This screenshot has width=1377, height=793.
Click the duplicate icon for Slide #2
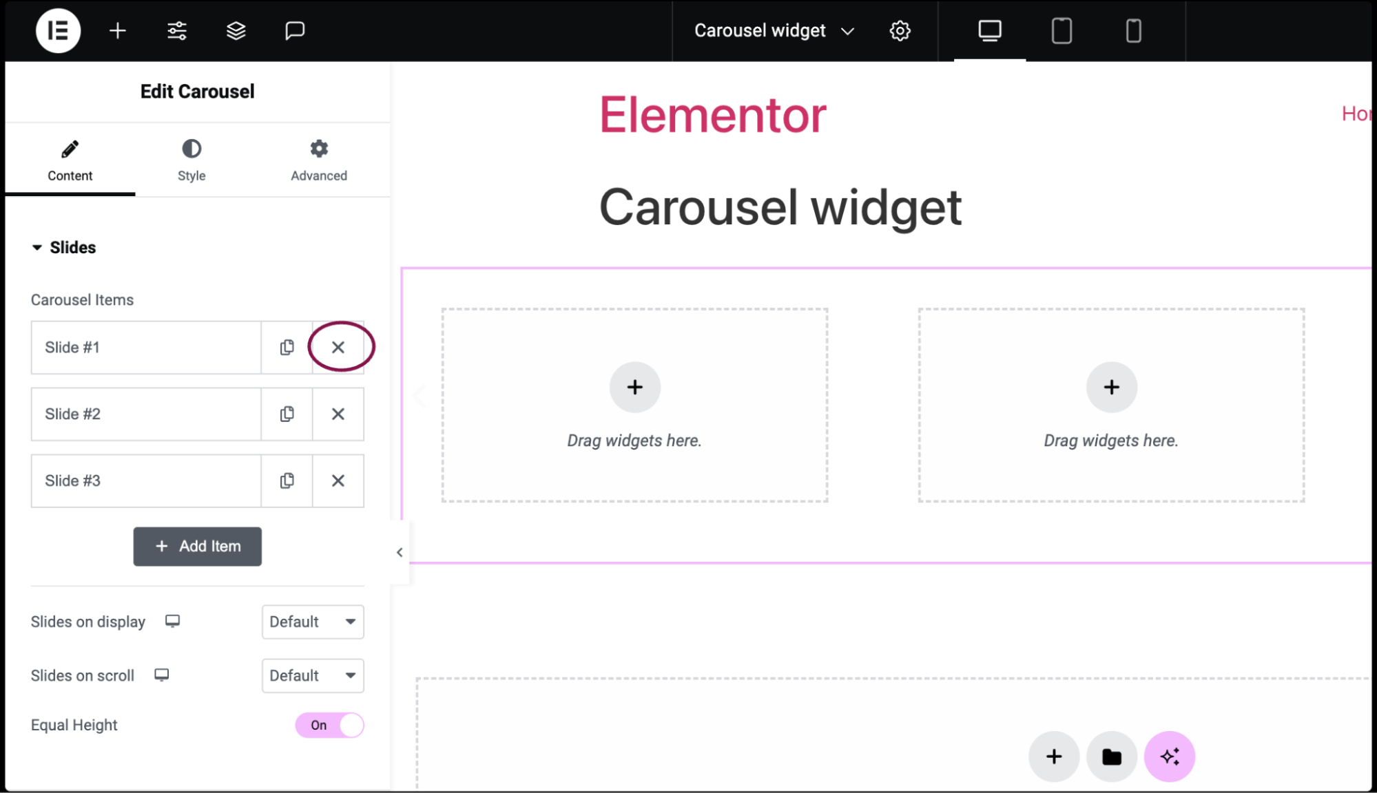click(x=287, y=414)
